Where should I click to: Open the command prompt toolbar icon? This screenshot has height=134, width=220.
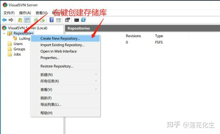[77, 20]
